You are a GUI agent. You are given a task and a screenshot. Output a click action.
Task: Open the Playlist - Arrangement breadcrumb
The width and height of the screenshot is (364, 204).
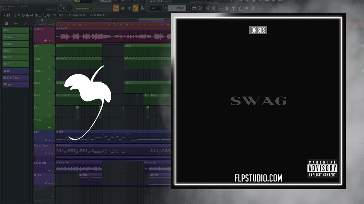(71, 15)
